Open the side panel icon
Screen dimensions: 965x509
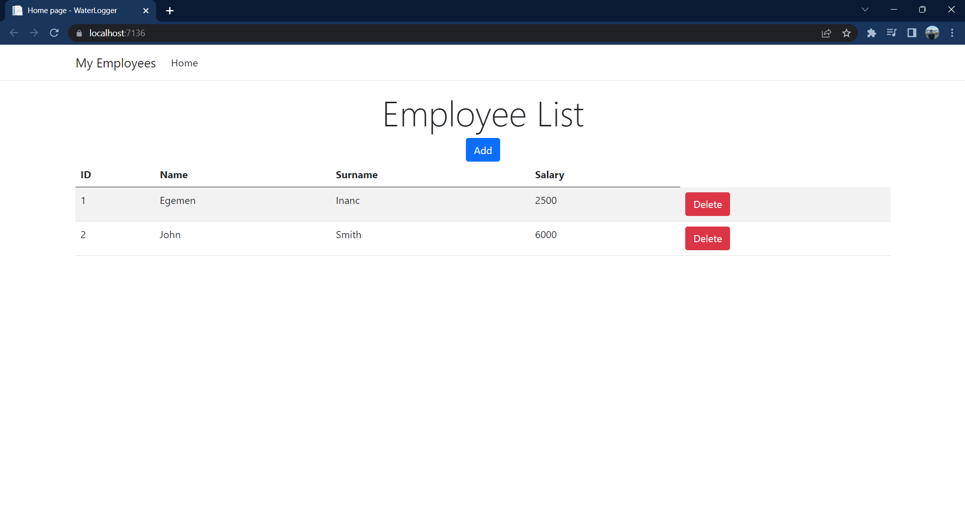[x=912, y=33]
